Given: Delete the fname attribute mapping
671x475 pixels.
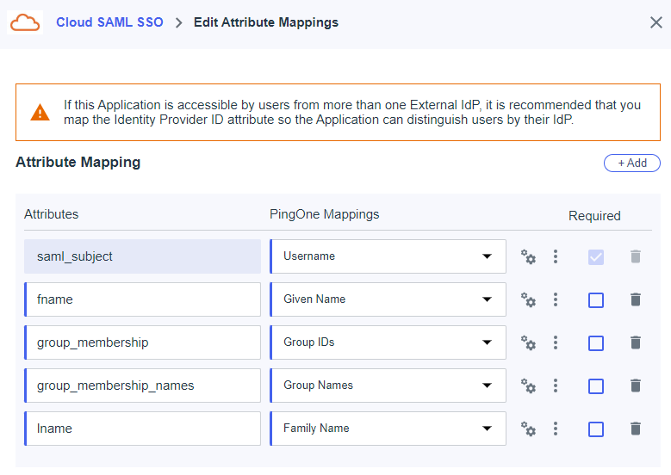Looking at the screenshot, I should click(x=636, y=299).
